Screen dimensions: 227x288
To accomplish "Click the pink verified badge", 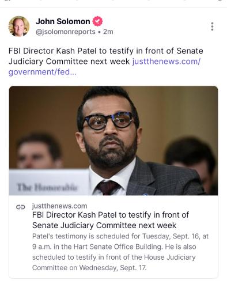I will [97, 21].
